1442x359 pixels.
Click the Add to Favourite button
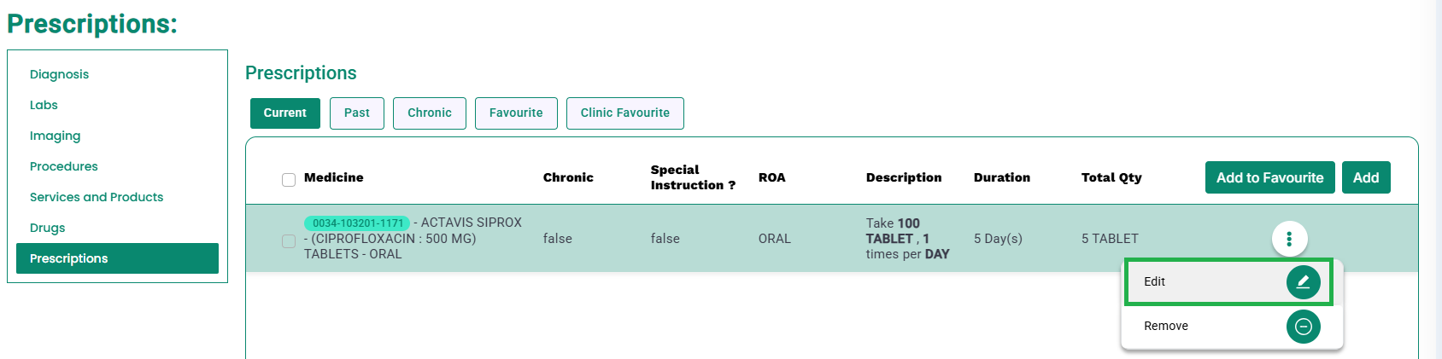click(x=1269, y=177)
